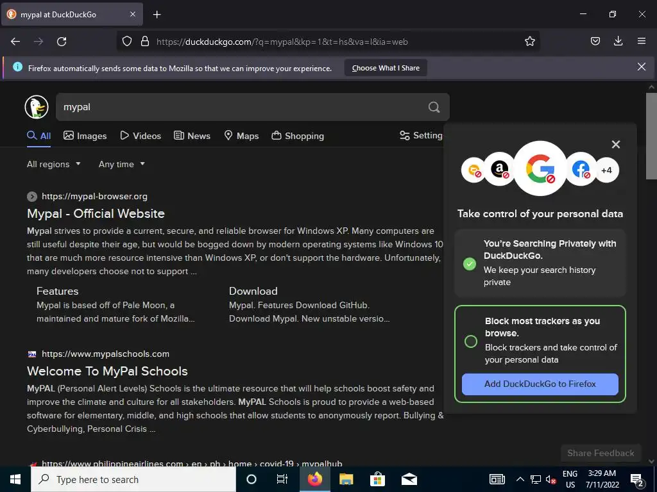Viewport: 657px width, 492px height.
Task: Click the green checkmark for searching privately
Action: pos(470,263)
